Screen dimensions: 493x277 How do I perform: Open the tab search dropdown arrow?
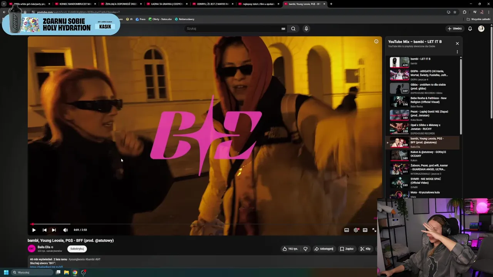pyautogui.click(x=4, y=4)
